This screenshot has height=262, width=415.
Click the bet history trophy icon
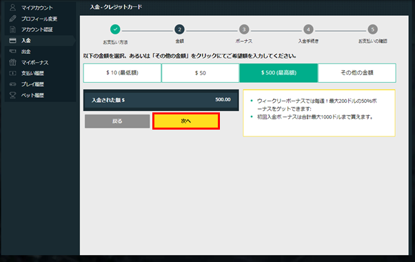point(12,95)
